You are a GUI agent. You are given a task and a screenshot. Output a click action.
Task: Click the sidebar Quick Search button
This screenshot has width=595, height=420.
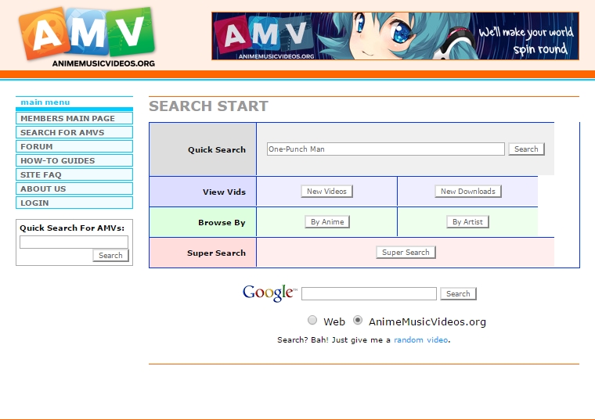coord(111,256)
